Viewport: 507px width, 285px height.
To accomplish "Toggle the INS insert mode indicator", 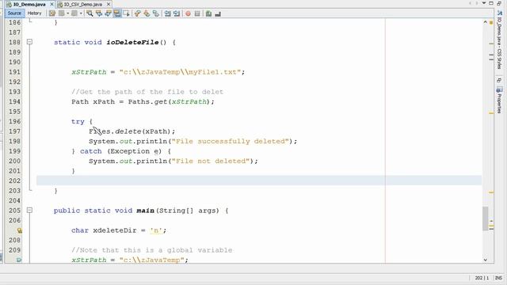I will [498, 278].
